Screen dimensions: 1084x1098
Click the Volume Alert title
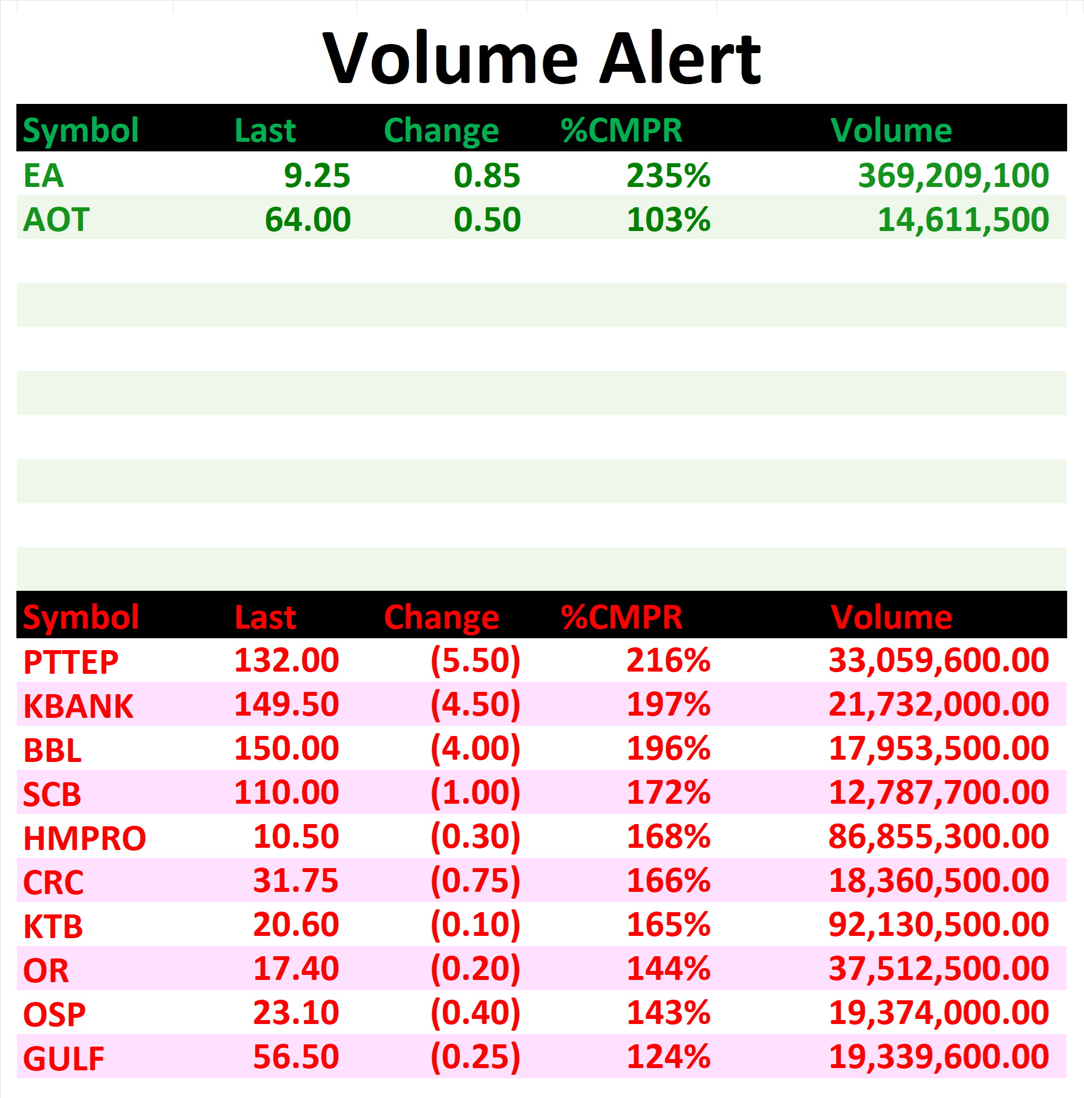pyautogui.click(x=541, y=59)
